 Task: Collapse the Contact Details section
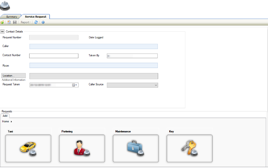[3, 31]
